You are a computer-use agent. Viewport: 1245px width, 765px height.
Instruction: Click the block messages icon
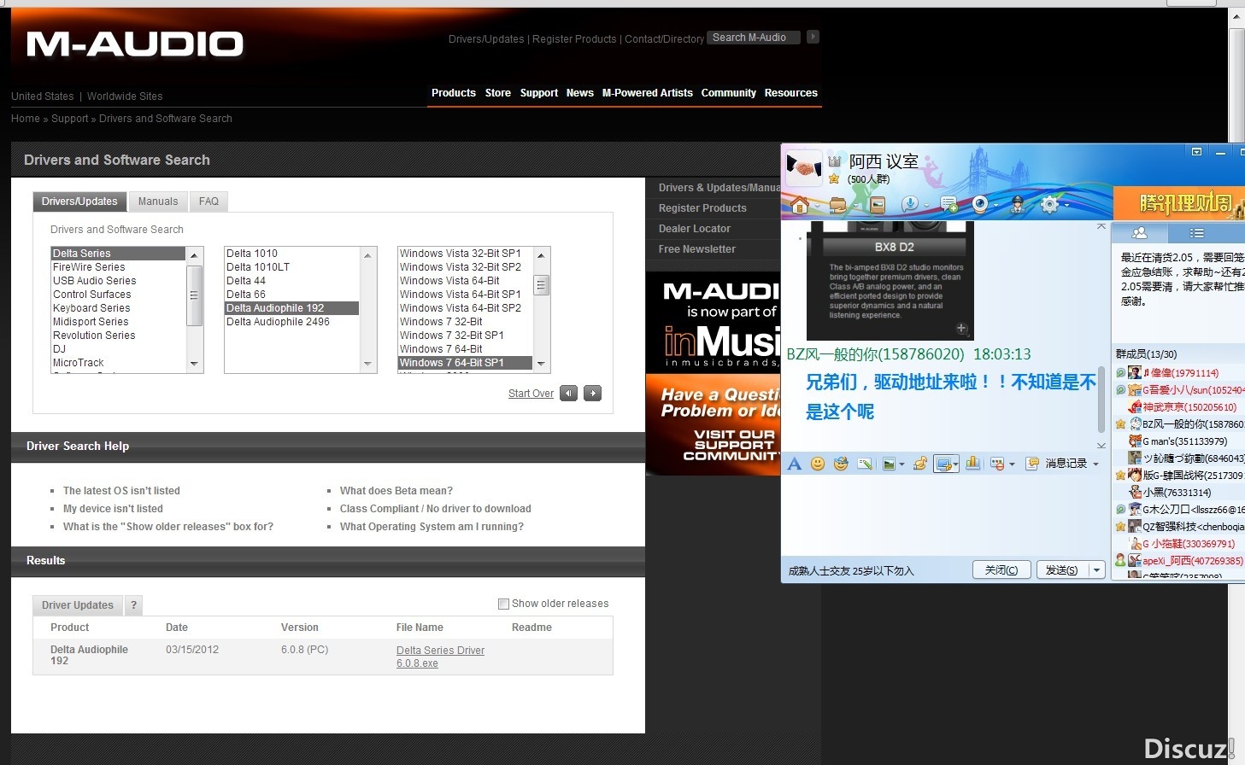(x=997, y=464)
